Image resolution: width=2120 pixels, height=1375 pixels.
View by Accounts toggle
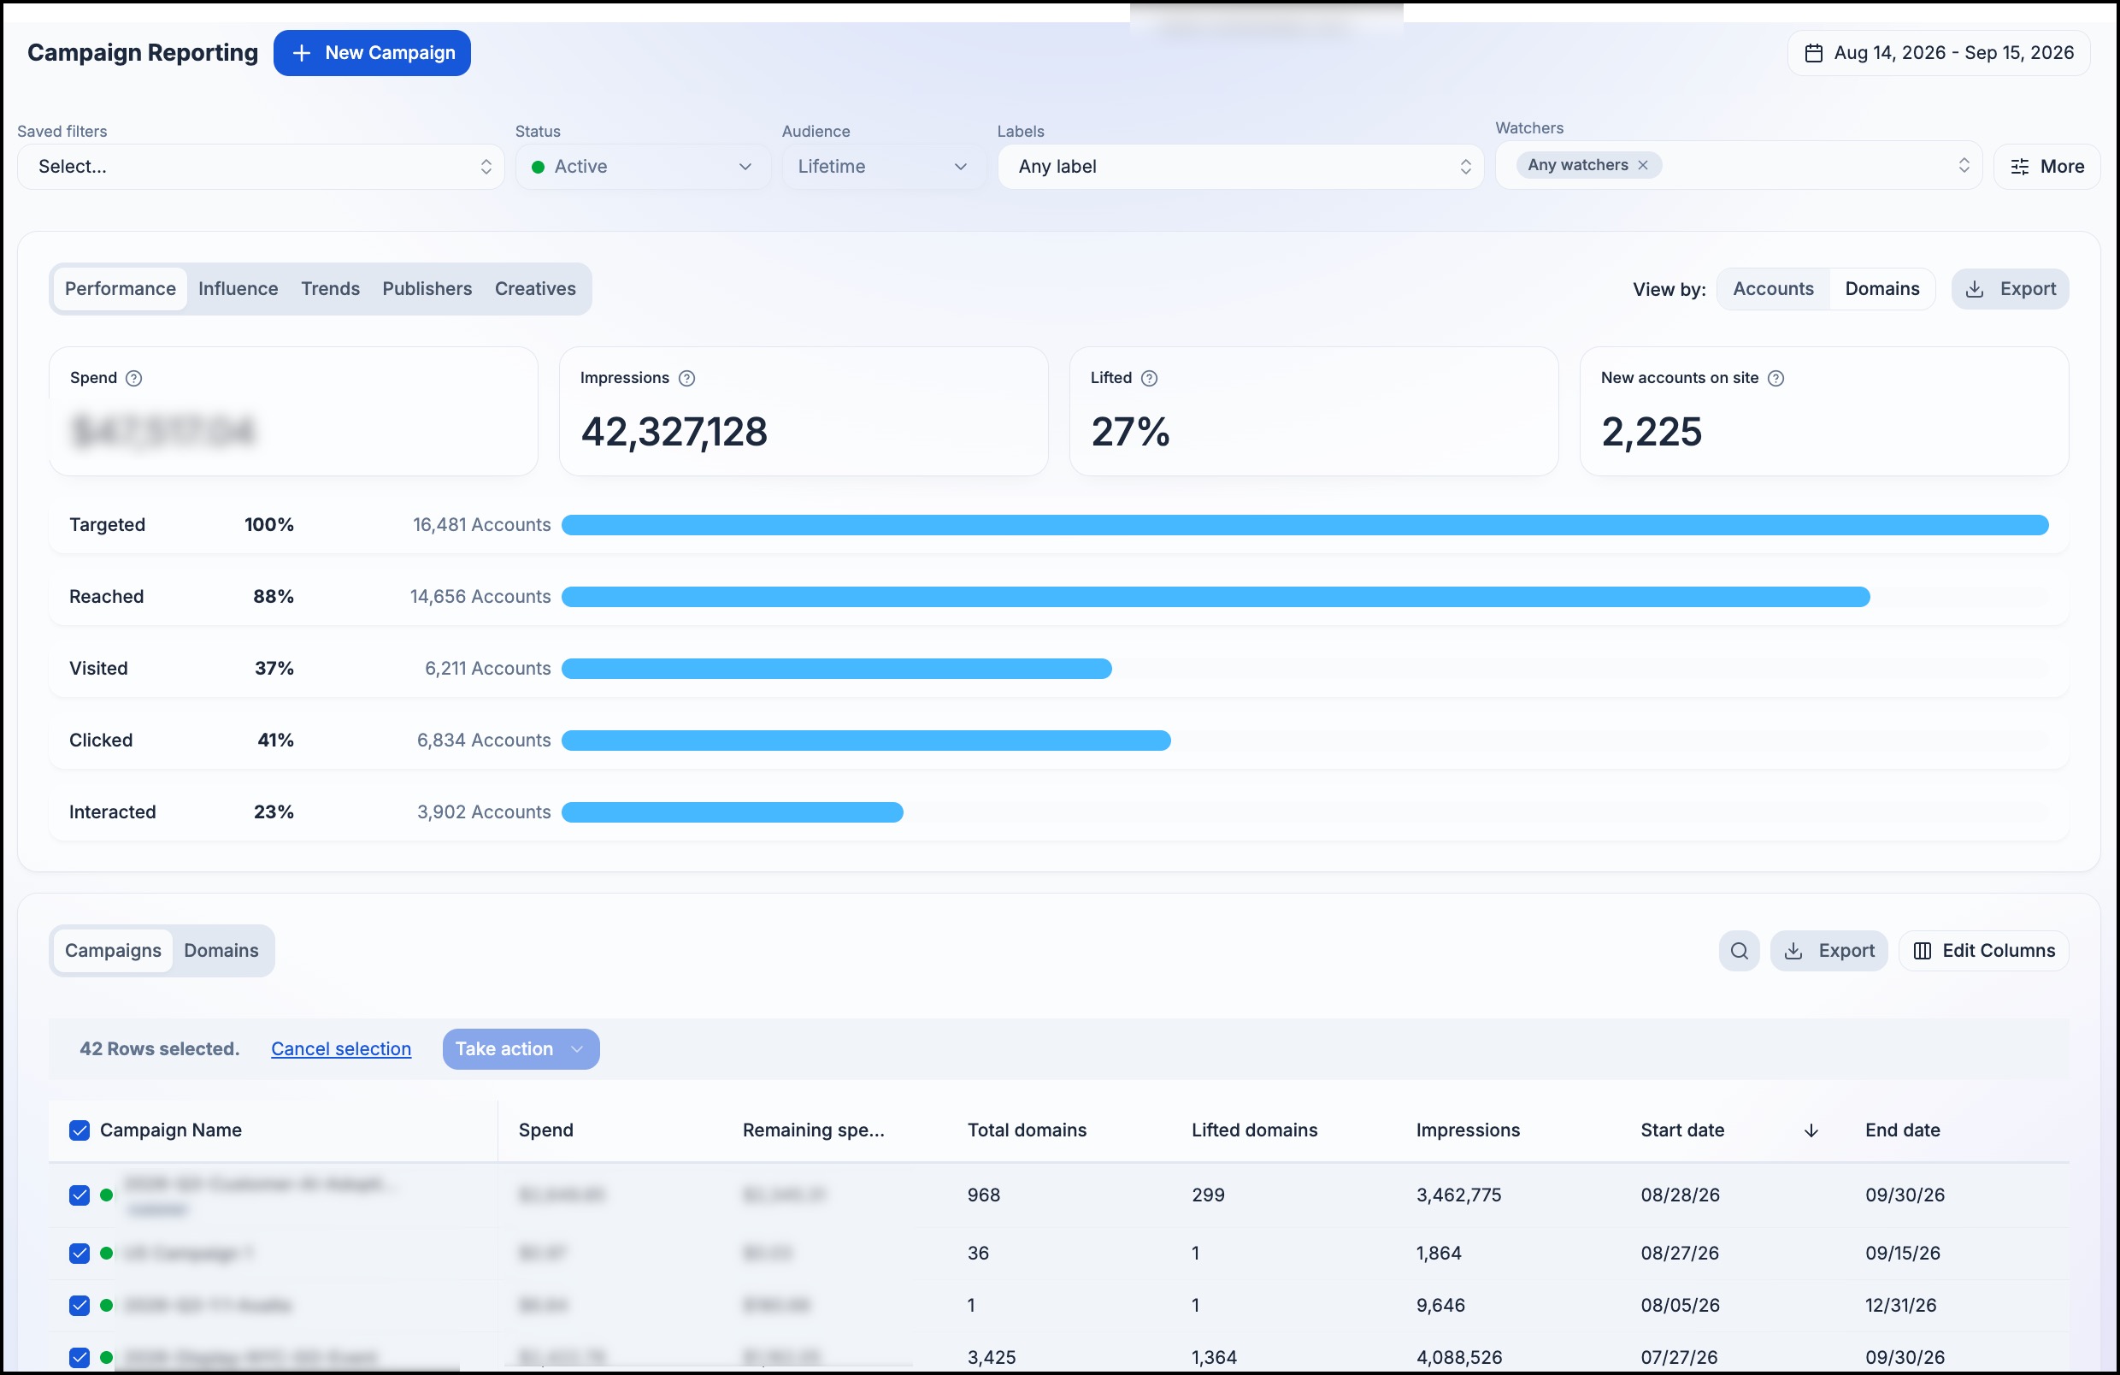pyautogui.click(x=1773, y=289)
